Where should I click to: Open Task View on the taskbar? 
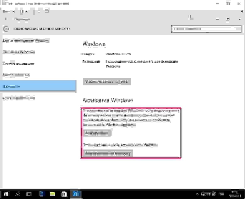(29, 194)
